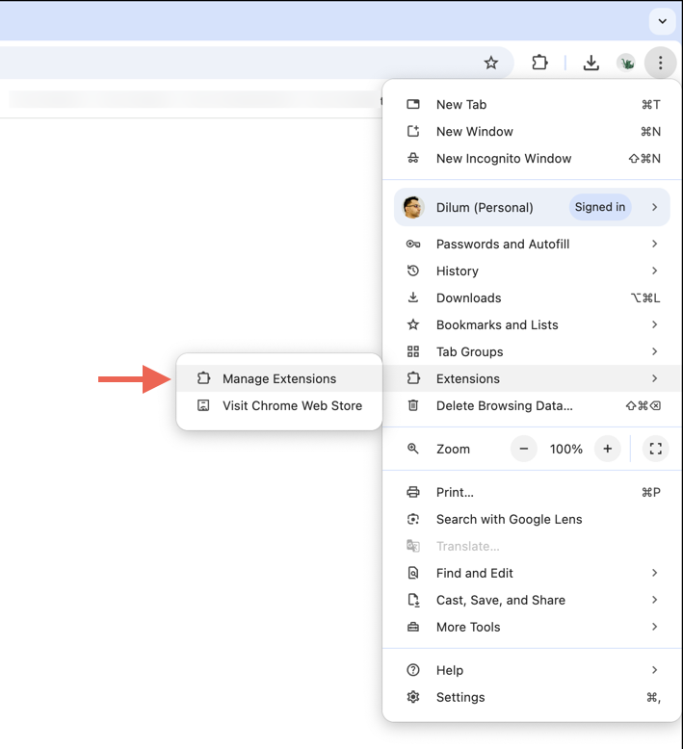Close the three-dot Chrome menu button
The image size is (683, 749).
click(660, 64)
